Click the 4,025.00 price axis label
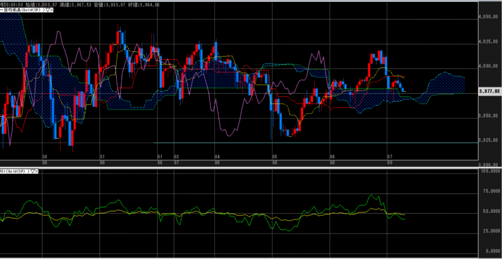 [490, 42]
